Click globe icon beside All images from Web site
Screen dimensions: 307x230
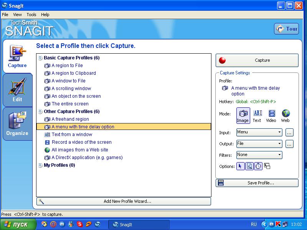[x=47, y=150]
